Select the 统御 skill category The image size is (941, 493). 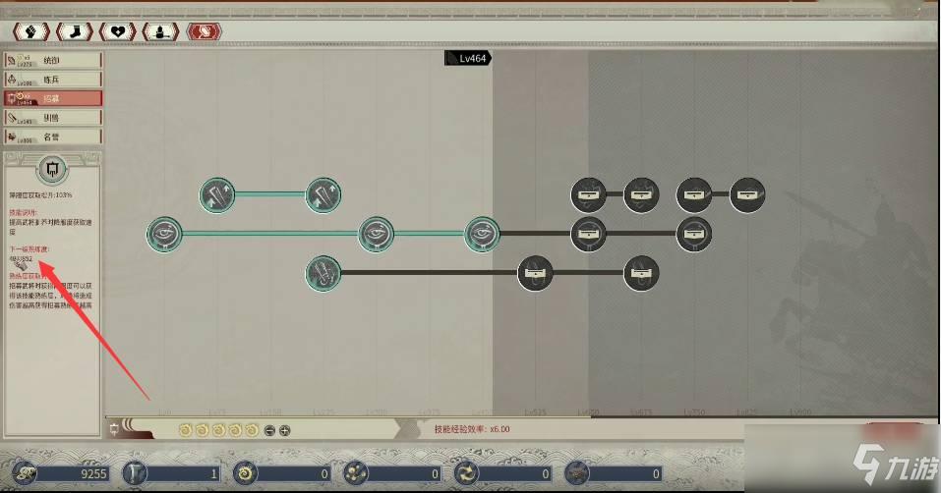53,60
